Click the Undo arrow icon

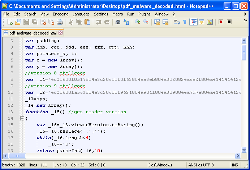[x=98, y=22]
